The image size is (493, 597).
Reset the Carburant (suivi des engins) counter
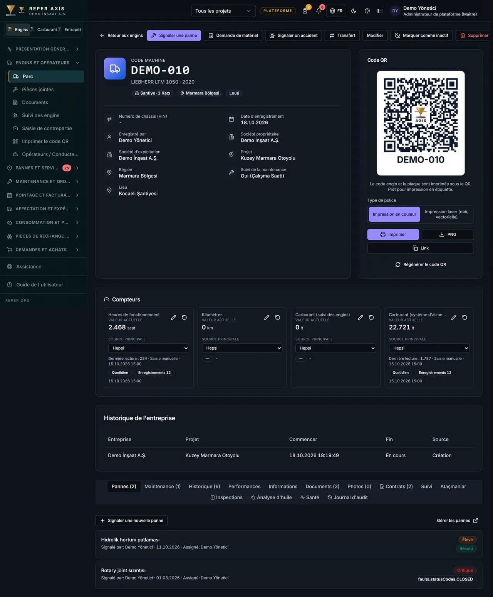click(371, 318)
